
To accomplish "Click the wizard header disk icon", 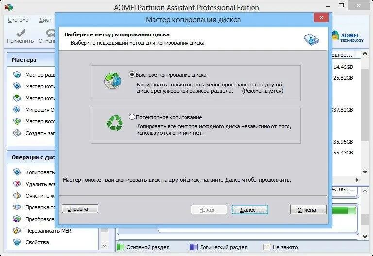I will (311, 39).
